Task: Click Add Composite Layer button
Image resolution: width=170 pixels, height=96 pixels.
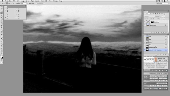Action: [161, 65]
